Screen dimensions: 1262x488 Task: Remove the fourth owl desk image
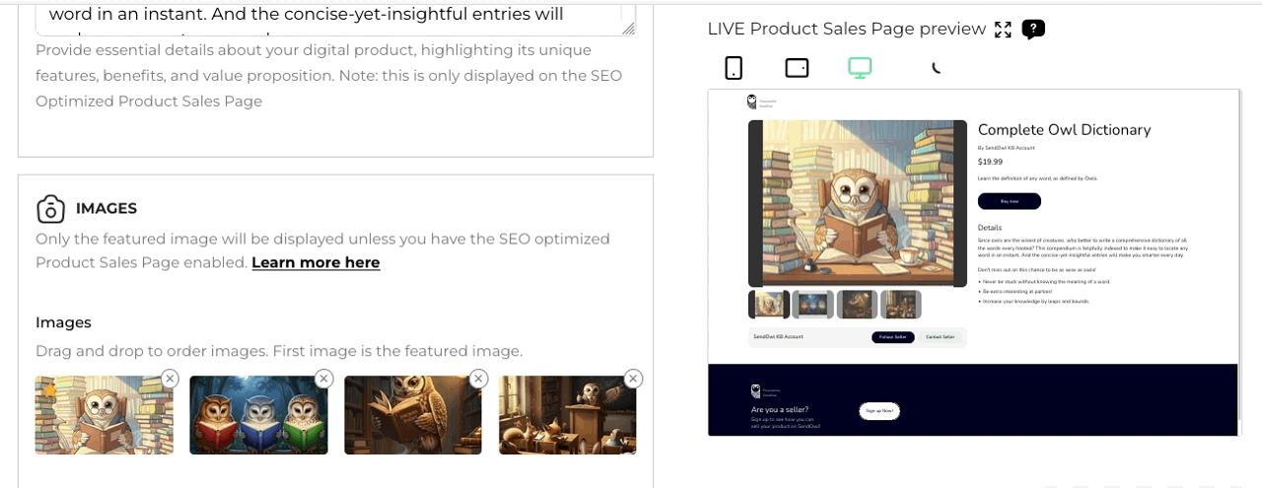[x=633, y=379]
